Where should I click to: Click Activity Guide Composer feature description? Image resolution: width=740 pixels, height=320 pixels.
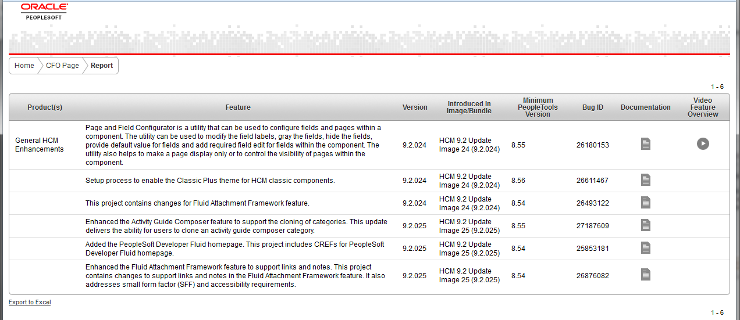tap(236, 226)
